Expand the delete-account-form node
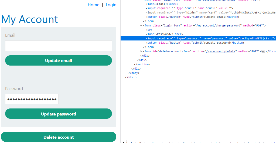Image resolution: width=276 pixels, height=143 pixels. coord(141,51)
